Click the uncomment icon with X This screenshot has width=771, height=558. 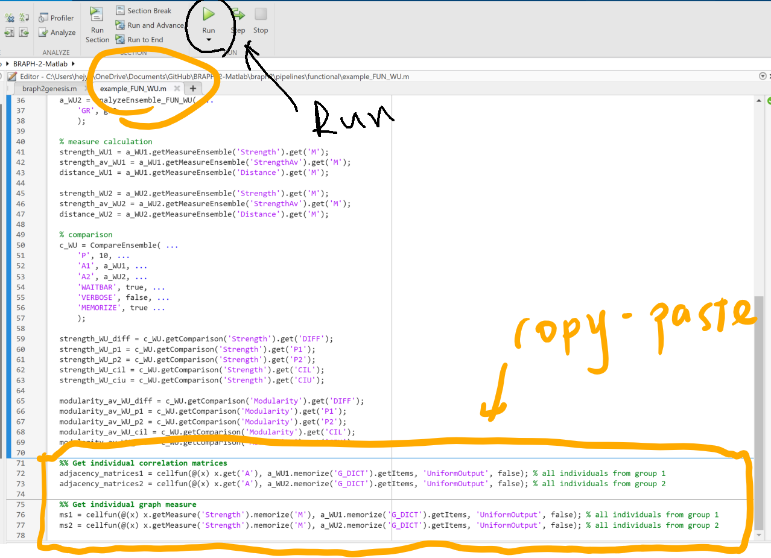10,18
